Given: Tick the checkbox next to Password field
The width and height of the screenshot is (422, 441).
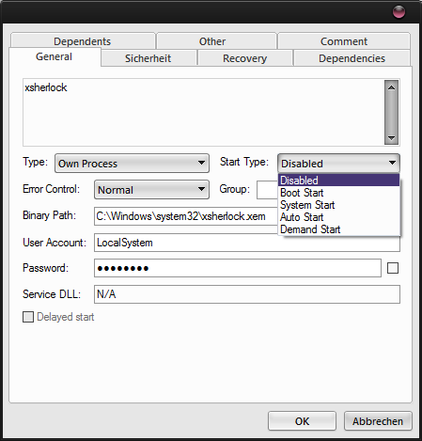Looking at the screenshot, I should point(393,268).
